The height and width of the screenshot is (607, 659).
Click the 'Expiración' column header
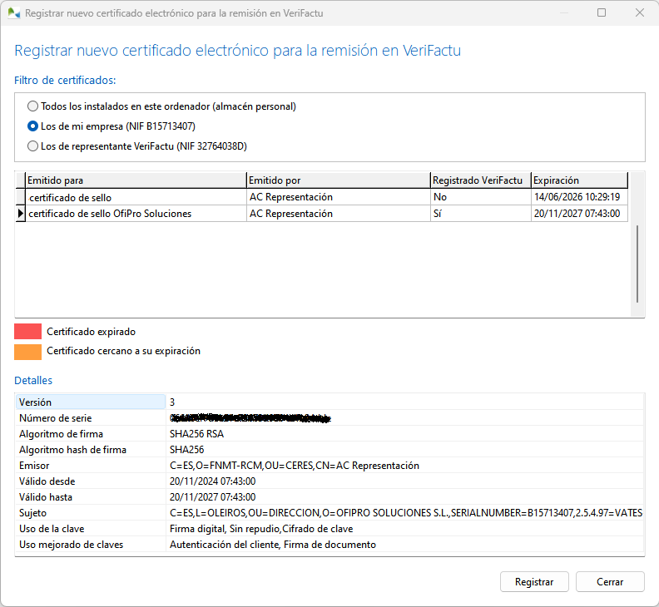click(578, 180)
